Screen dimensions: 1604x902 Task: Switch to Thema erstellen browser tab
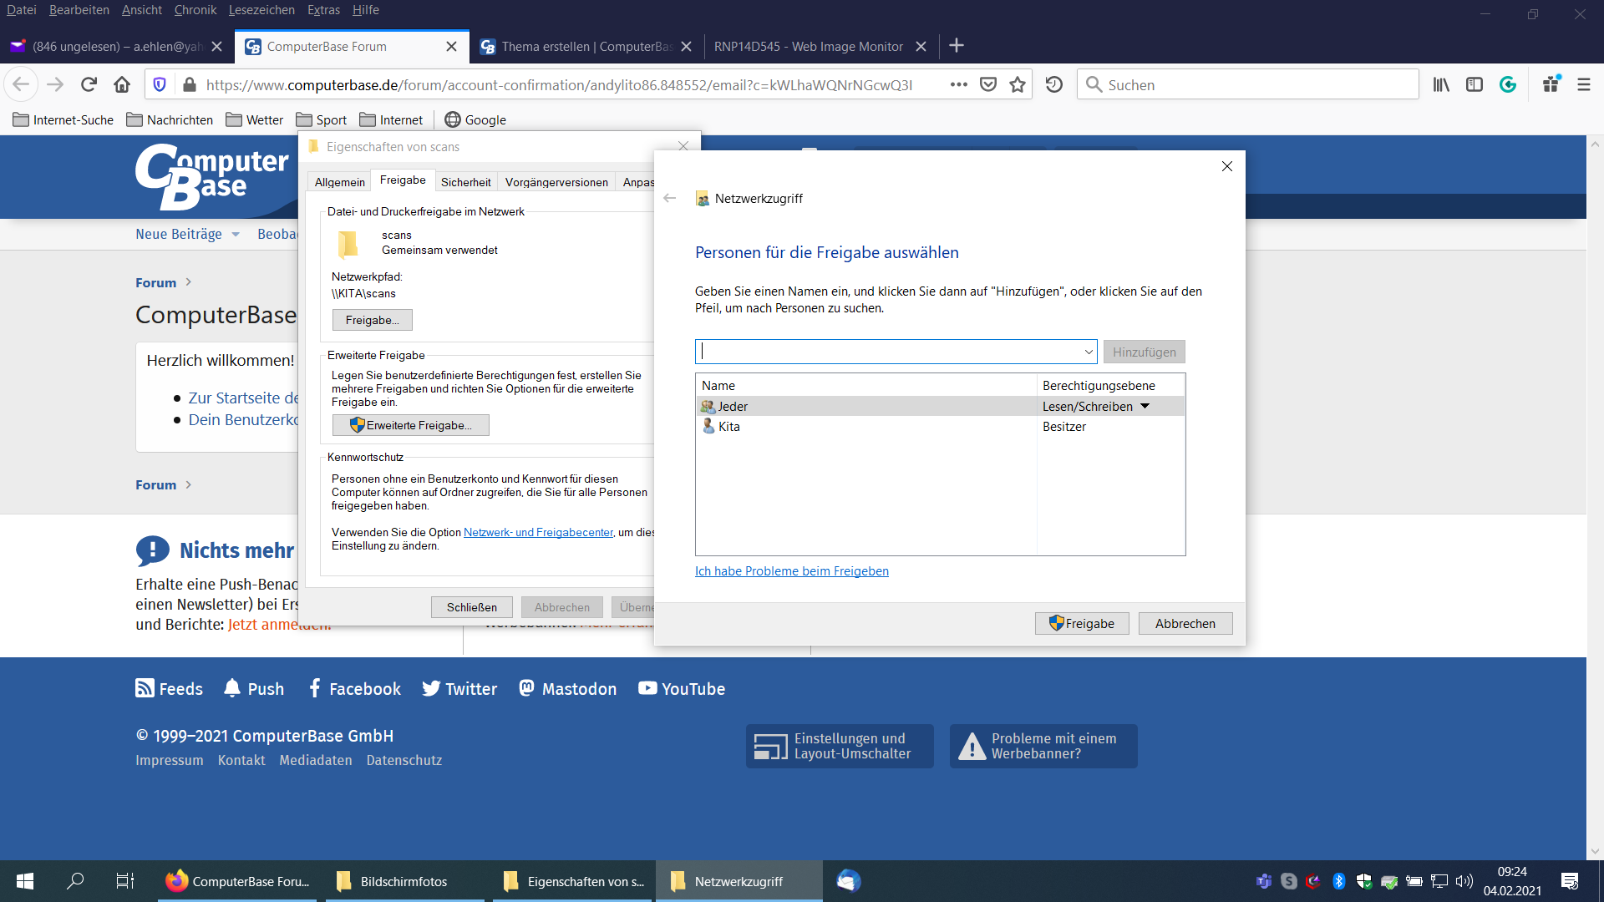click(585, 46)
